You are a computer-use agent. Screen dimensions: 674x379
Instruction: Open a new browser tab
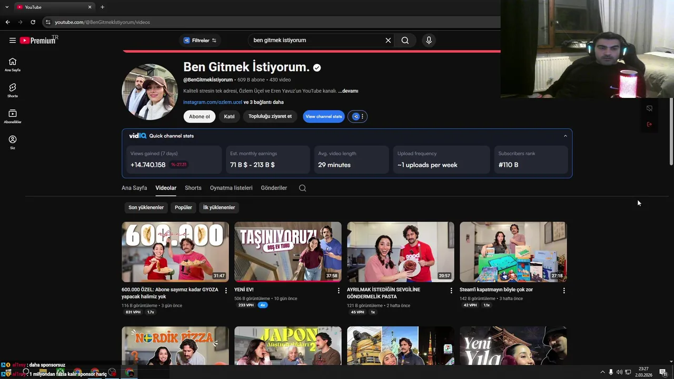[102, 7]
